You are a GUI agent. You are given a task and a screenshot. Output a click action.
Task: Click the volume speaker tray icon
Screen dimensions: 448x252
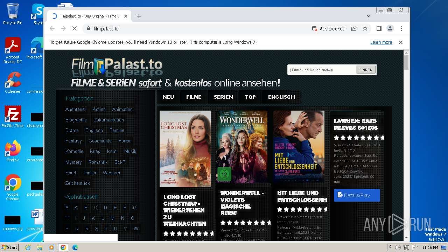click(398, 247)
